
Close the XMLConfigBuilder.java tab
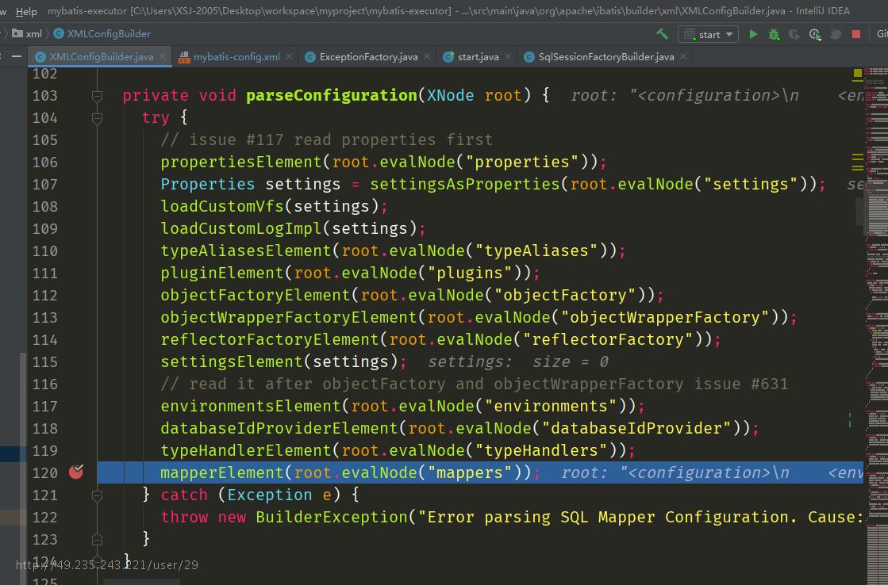point(163,56)
